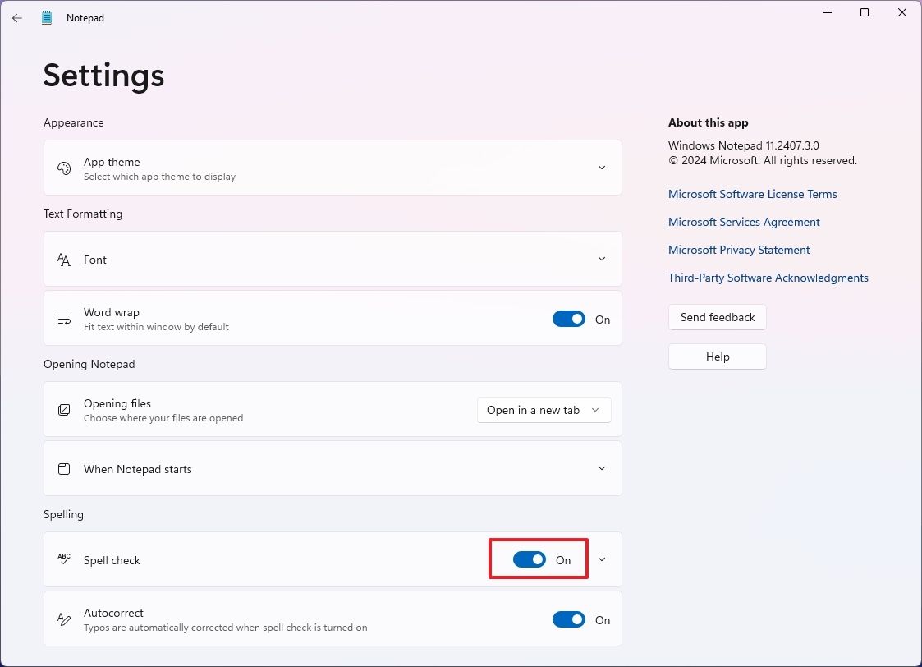This screenshot has height=667, width=922.
Task: Open Microsoft Privacy Statement link
Action: pyautogui.click(x=738, y=249)
